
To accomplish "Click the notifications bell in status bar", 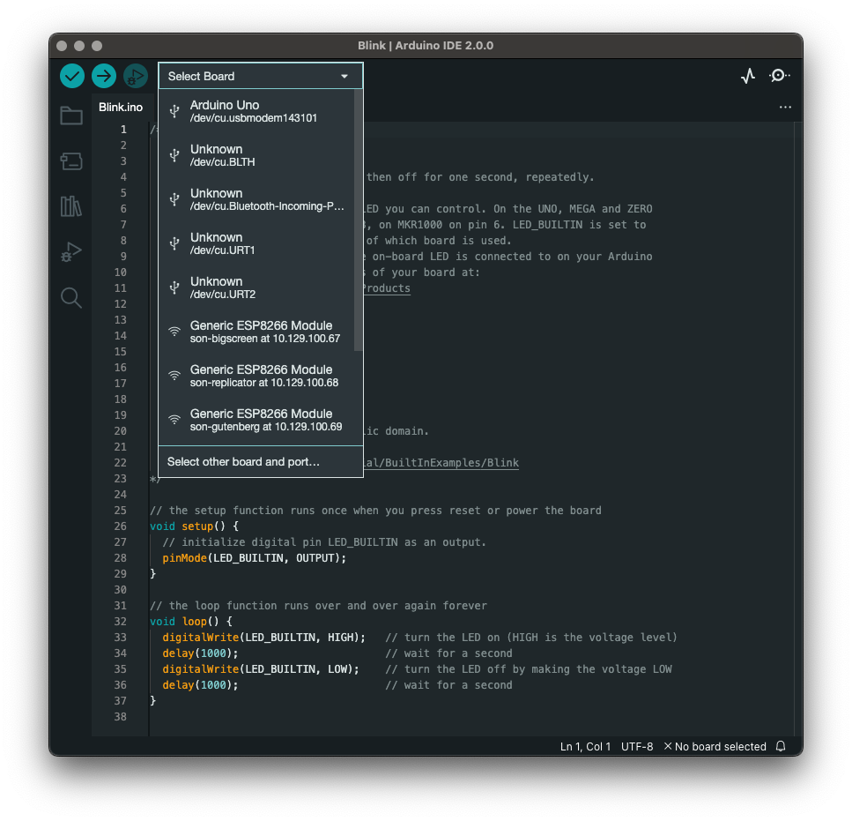I will (781, 746).
